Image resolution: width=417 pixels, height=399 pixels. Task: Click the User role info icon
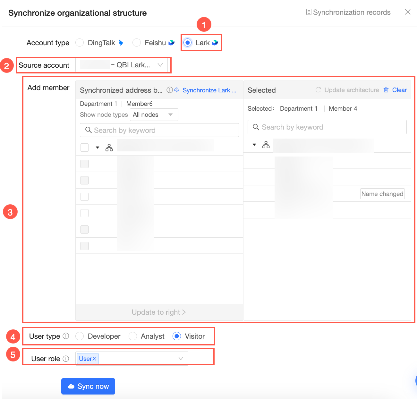[x=66, y=359]
